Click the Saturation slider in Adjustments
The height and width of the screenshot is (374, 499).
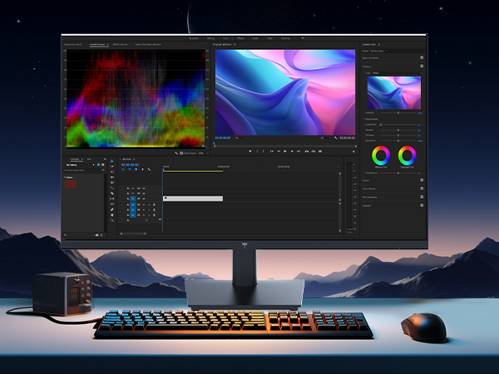398,140
